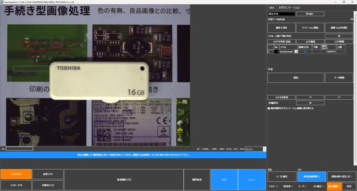Start training with the 開始 button

coord(296,77)
